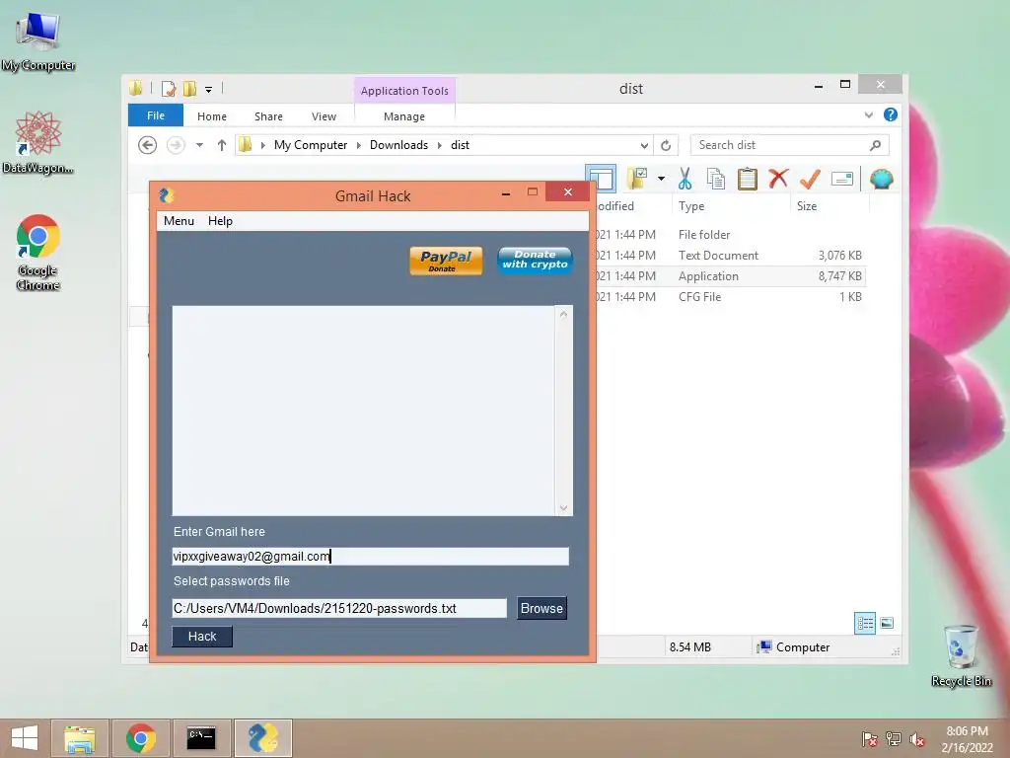
Task: Click the orange checkmark icon
Action: [x=810, y=179]
